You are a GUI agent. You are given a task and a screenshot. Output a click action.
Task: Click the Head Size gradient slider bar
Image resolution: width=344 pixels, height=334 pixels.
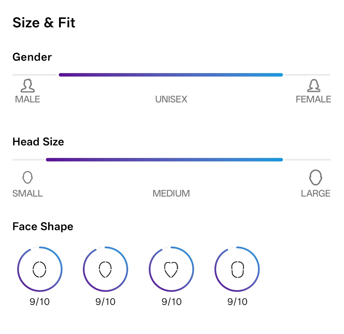coord(164,160)
